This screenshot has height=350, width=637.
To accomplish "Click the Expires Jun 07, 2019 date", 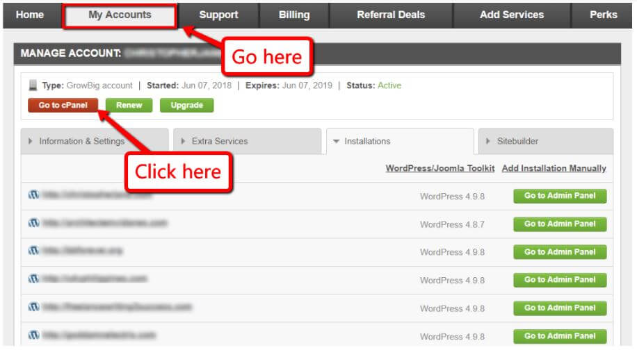I will [x=307, y=85].
